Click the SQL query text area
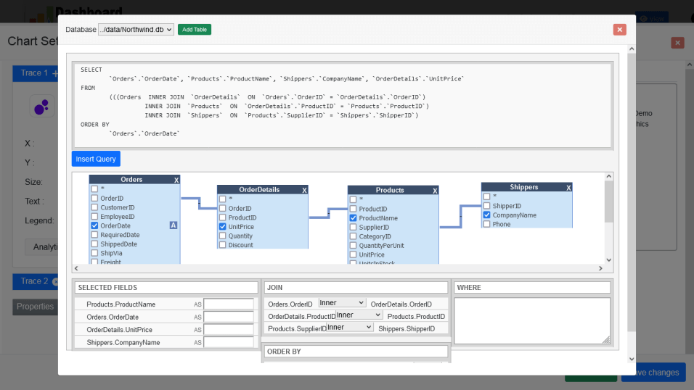This screenshot has height=390, width=694. [x=343, y=105]
